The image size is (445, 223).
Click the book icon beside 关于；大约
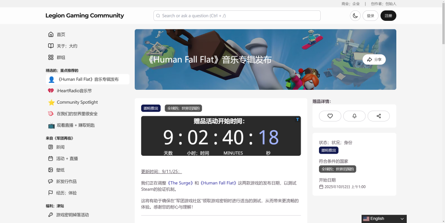coord(51,46)
